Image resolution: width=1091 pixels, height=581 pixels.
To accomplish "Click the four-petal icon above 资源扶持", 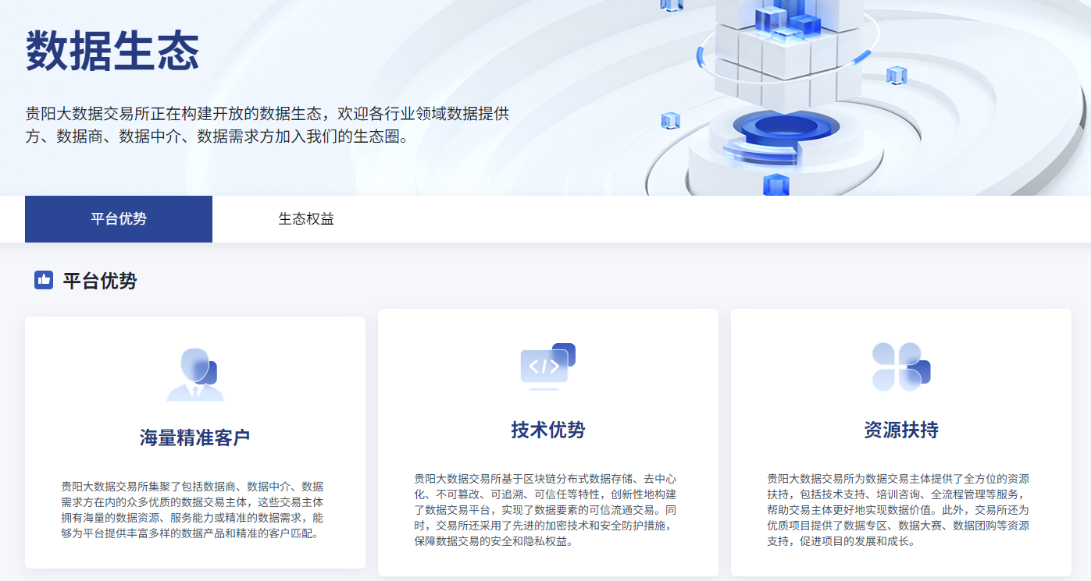I will coord(900,367).
